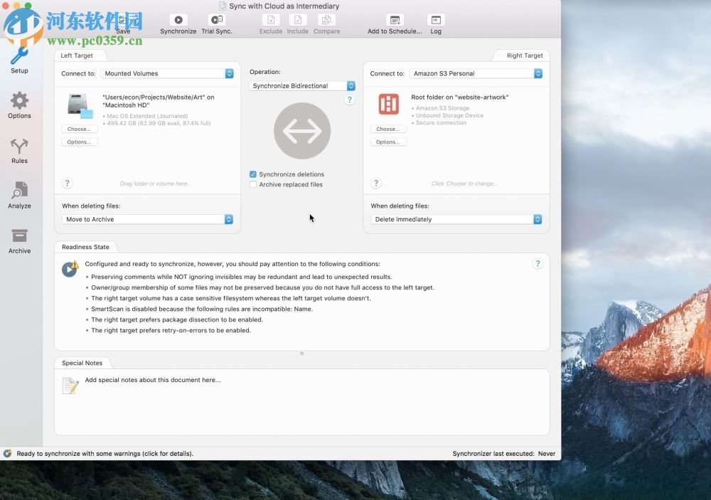Click the Synchronize toolbar icon
Viewport: 711px width, 500px height.
pyautogui.click(x=177, y=22)
